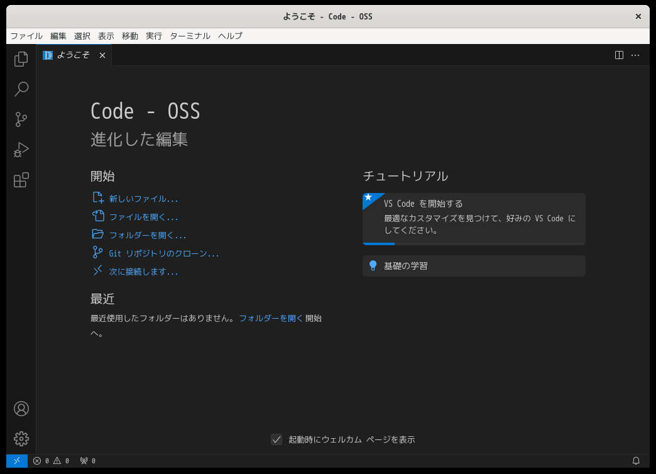Open the ターミナル menu
Screen dimensions: 656x474
tap(190, 36)
